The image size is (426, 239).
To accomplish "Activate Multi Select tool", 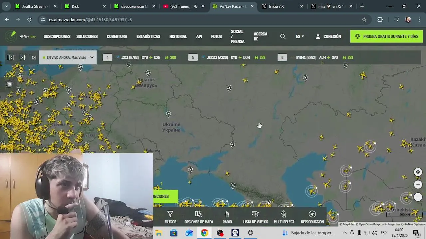I will tap(284, 217).
